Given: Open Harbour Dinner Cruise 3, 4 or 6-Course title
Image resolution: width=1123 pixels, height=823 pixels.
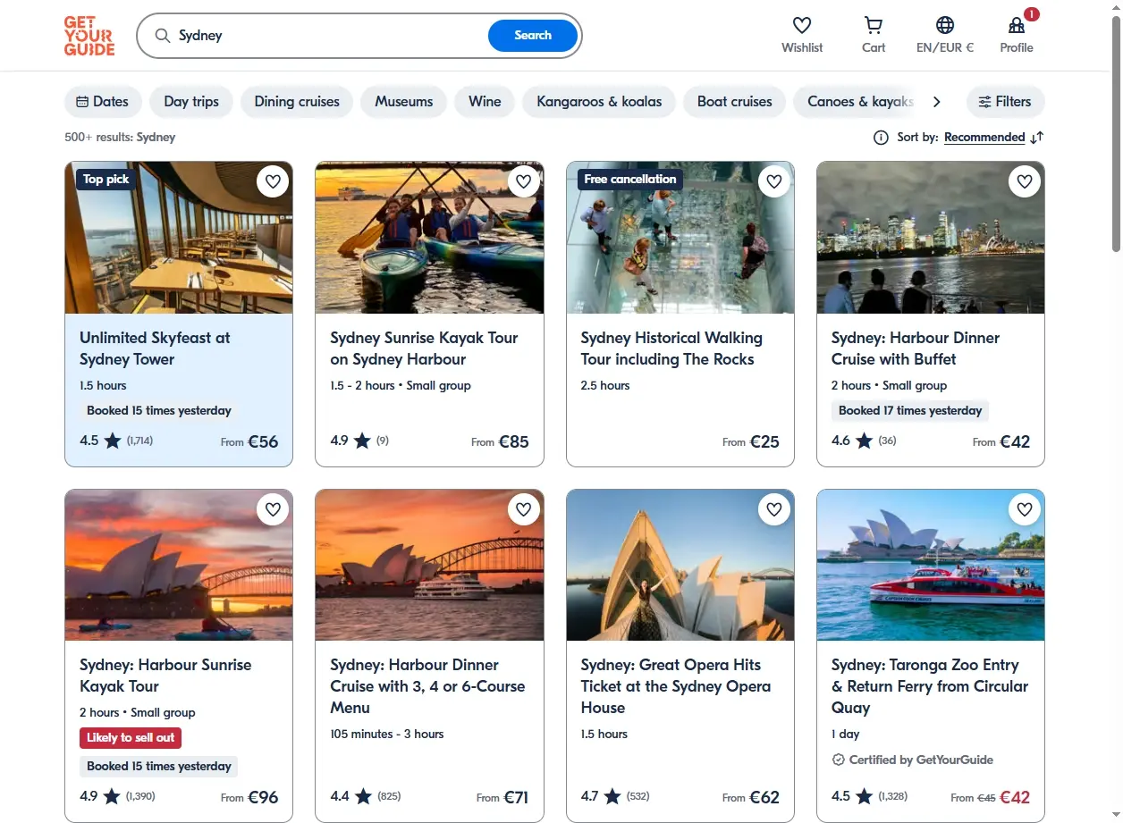Looking at the screenshot, I should tap(427, 686).
